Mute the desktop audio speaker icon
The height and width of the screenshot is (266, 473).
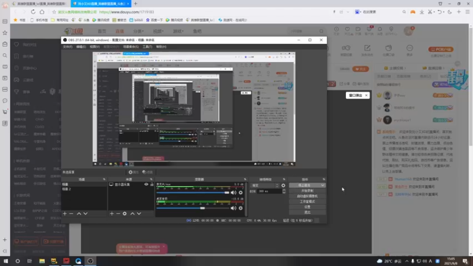coord(234,208)
